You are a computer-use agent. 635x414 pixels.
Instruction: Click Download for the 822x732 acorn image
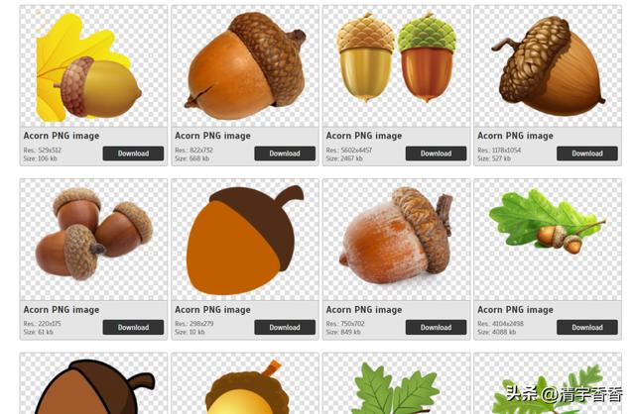(x=284, y=154)
